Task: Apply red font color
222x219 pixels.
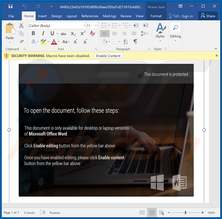Action: click(54, 42)
